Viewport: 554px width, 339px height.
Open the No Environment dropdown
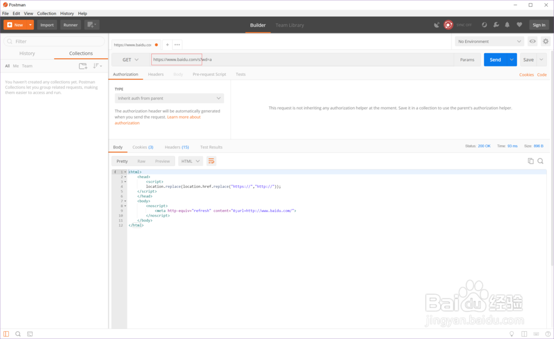click(x=489, y=42)
